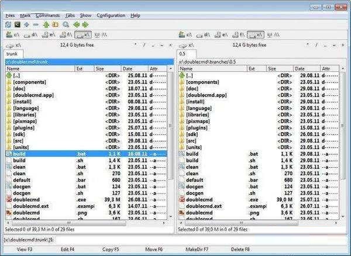The height and width of the screenshot is (256, 351).
Task: Open the Help menu
Action: coord(135,15)
